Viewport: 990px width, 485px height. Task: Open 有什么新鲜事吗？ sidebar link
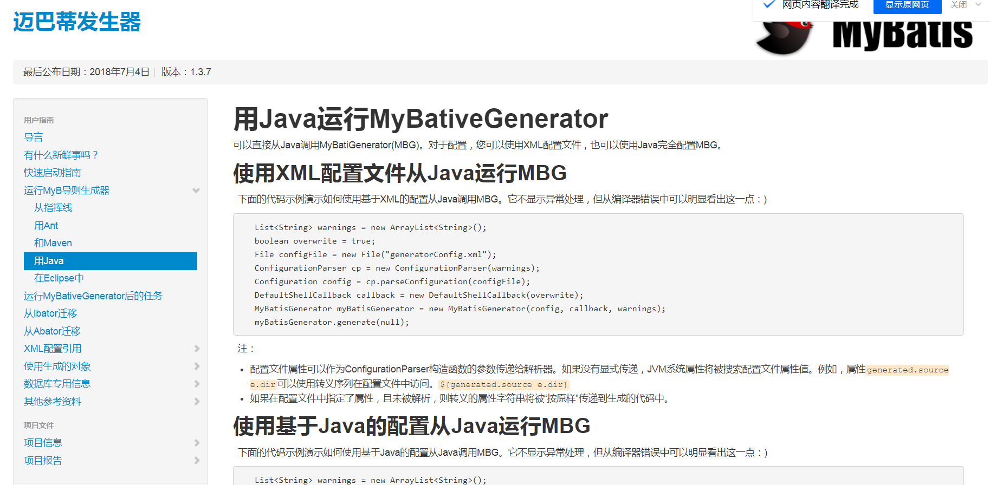[62, 155]
